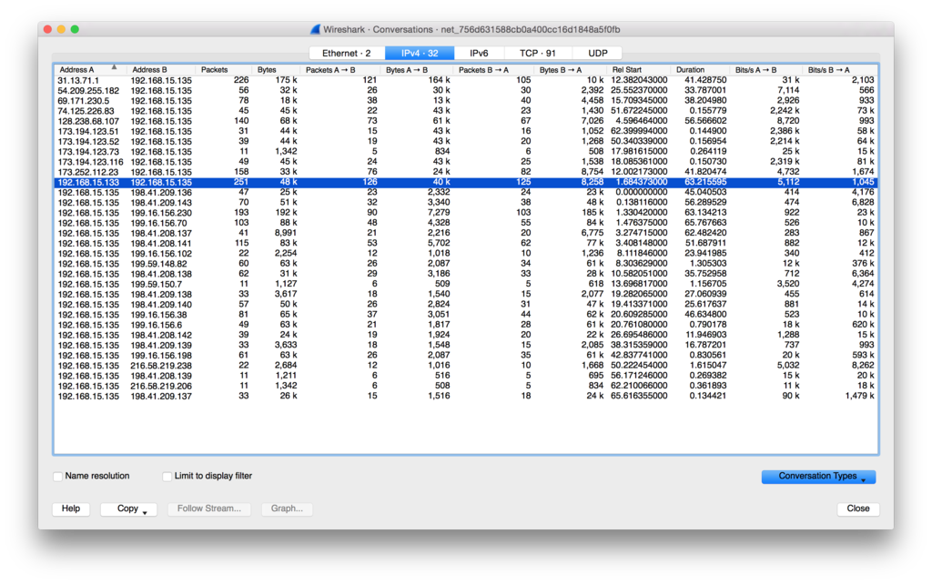The width and height of the screenshot is (932, 584).
Task: Select the 128.238.68.107 conversation row
Action: pyautogui.click(x=466, y=121)
